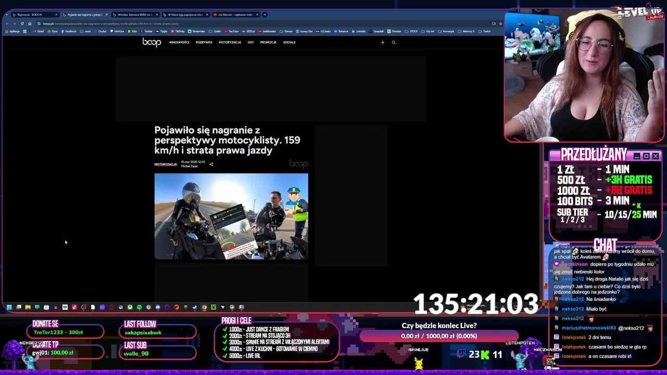Open the Norwegia bookmark folder

click(x=446, y=31)
